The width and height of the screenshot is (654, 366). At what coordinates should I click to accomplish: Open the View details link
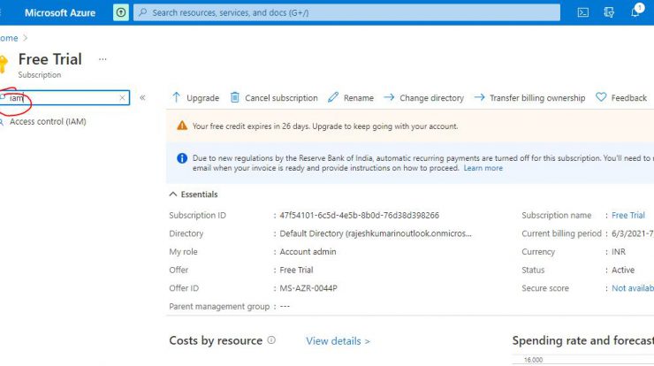coord(338,341)
